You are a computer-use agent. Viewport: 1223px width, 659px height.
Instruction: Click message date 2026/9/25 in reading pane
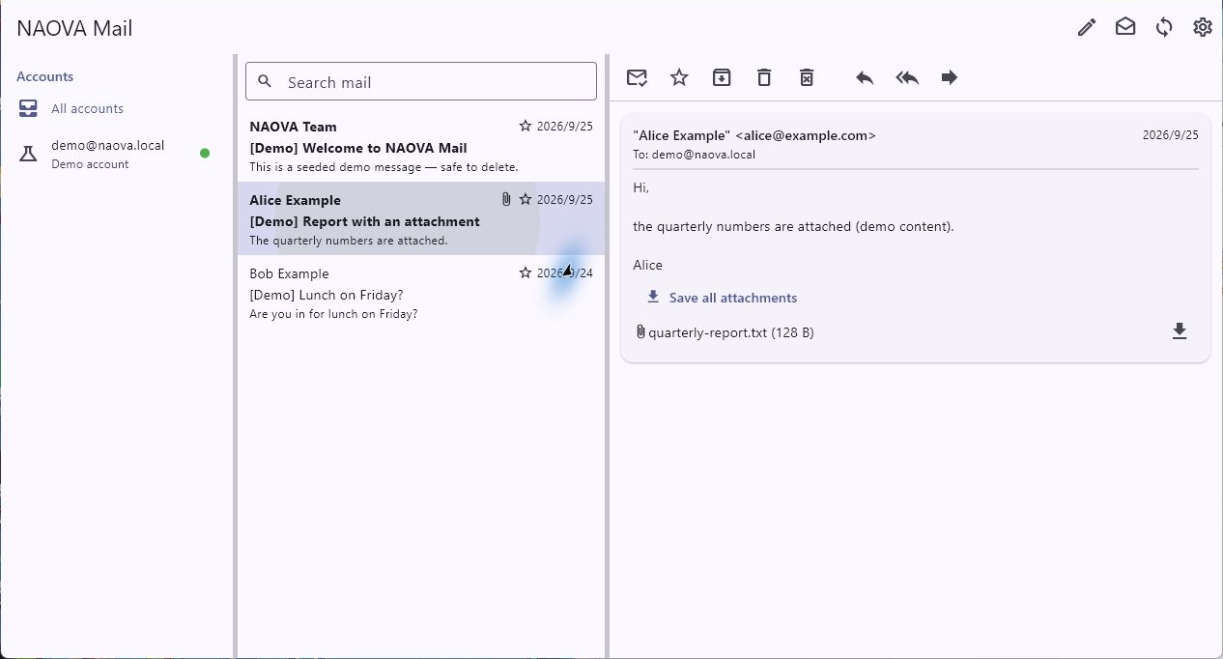1171,135
